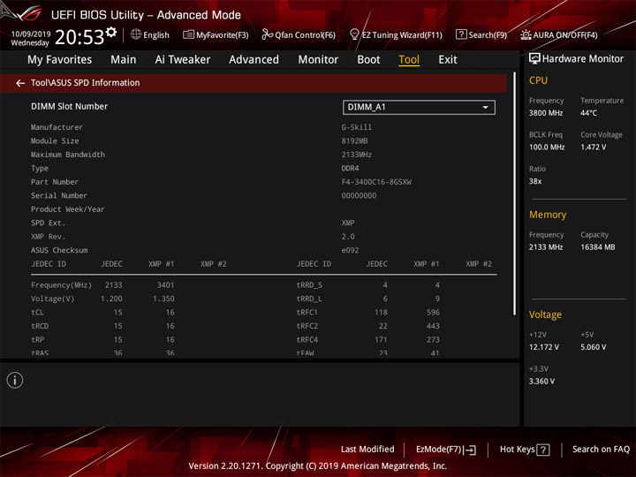The image size is (636, 477).
Task: Launch EZ Tuning Wizard lightbulb icon
Action: click(x=354, y=34)
